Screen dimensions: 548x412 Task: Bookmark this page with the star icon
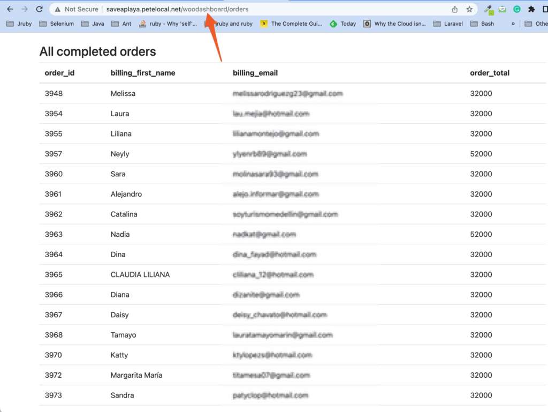point(469,9)
